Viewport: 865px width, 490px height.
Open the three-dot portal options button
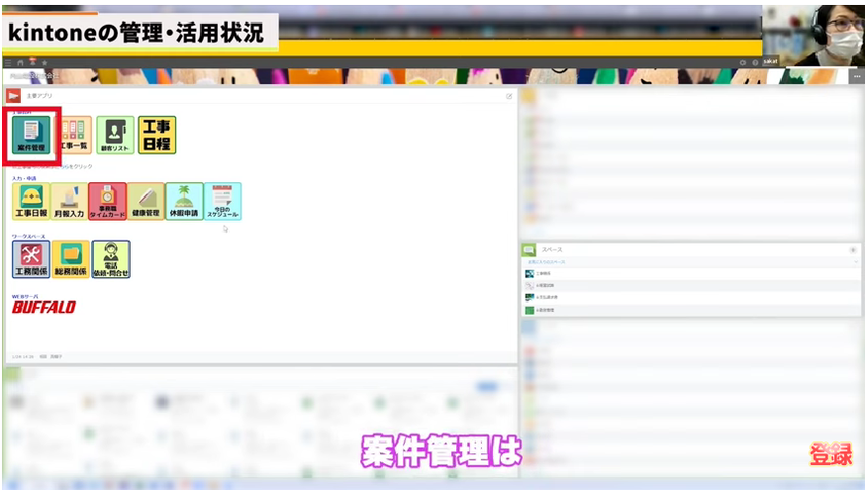tap(857, 76)
